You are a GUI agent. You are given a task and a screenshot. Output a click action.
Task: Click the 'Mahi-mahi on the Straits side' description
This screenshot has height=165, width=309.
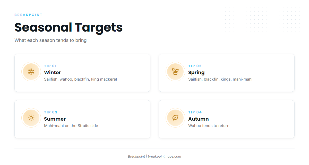(71, 126)
